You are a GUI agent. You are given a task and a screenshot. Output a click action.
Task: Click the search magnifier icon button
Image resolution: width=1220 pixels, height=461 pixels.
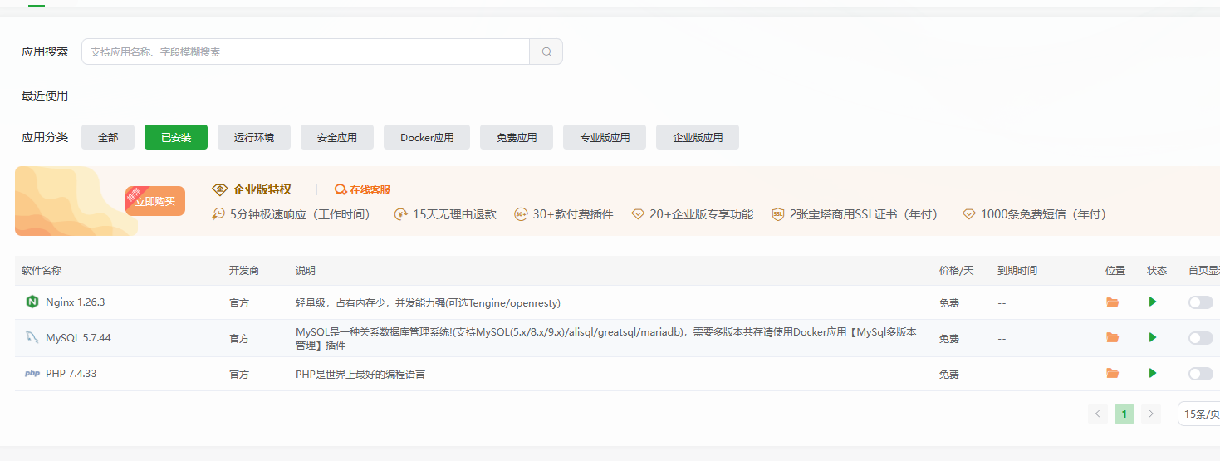pos(546,51)
